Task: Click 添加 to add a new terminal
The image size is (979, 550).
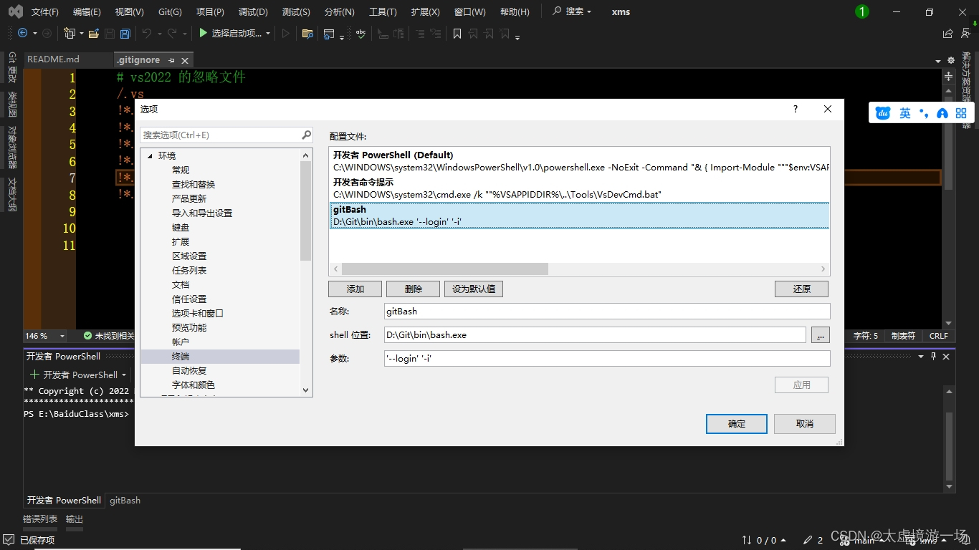Action: pos(355,289)
